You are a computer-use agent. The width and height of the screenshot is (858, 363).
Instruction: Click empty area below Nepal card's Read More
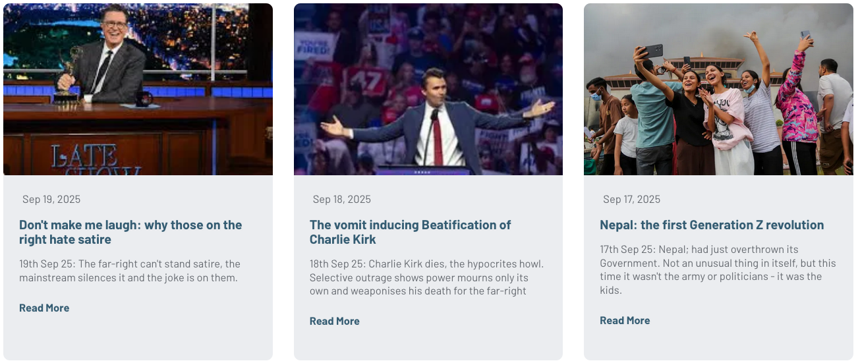718,344
